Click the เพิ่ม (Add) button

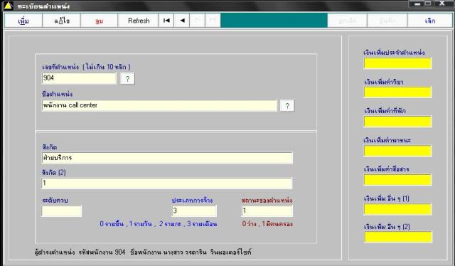[23, 21]
